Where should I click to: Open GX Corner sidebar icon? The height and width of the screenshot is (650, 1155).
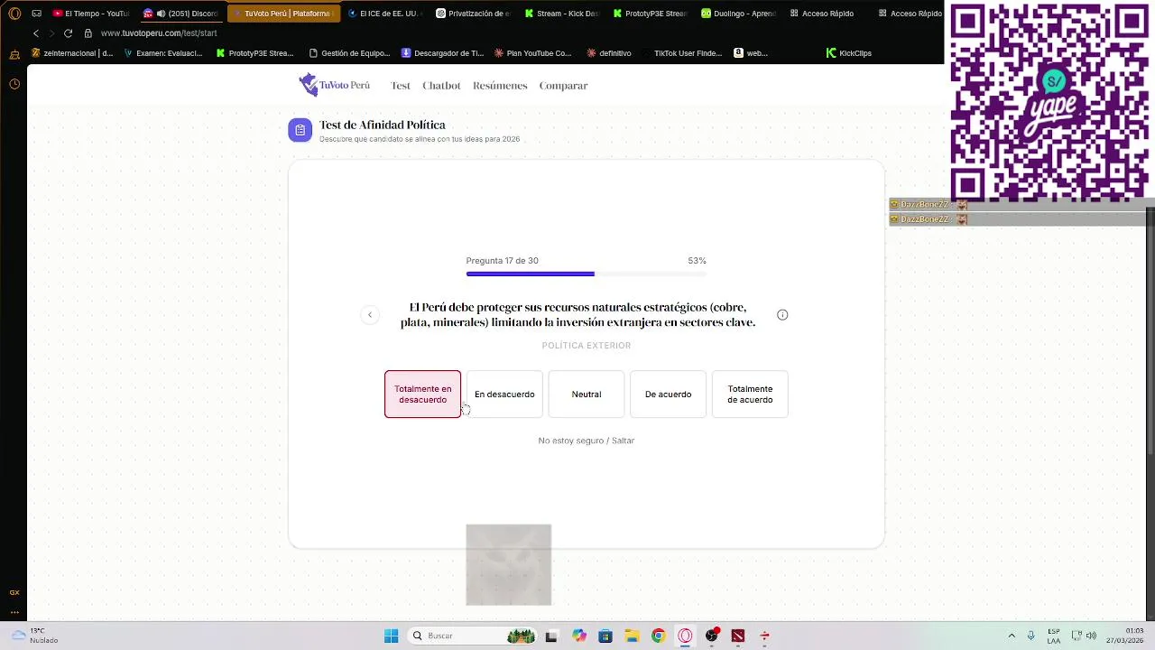14,593
